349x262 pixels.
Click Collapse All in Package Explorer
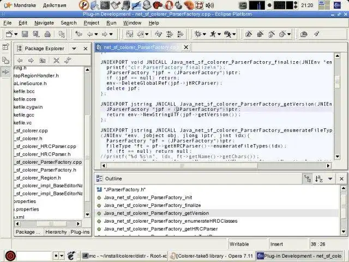tap(56, 61)
